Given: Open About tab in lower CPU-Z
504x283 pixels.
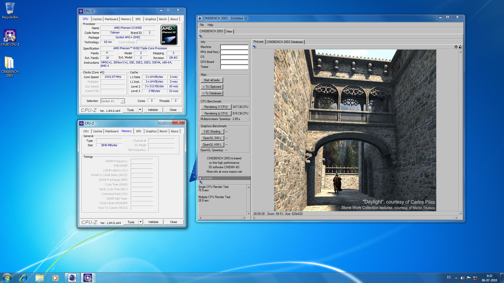Looking at the screenshot, I should [x=175, y=131].
